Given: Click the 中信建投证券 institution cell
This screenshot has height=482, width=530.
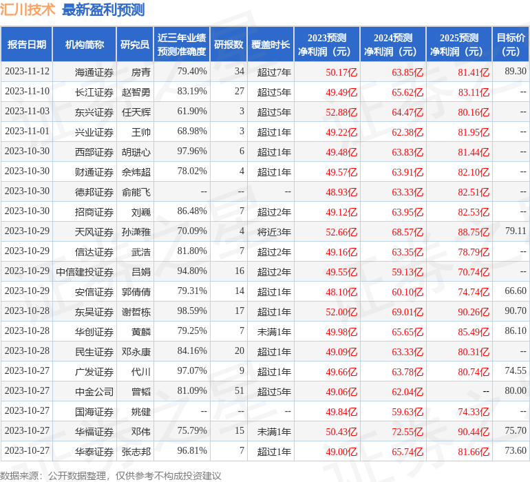Looking at the screenshot, I should [85, 271].
